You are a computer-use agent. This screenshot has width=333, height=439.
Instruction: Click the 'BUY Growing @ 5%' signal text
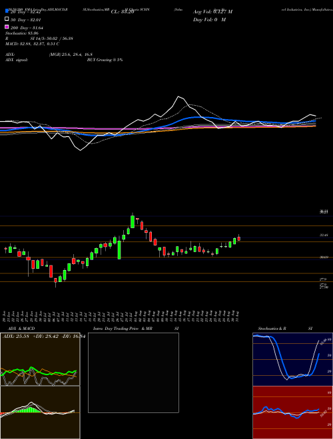[105, 60]
